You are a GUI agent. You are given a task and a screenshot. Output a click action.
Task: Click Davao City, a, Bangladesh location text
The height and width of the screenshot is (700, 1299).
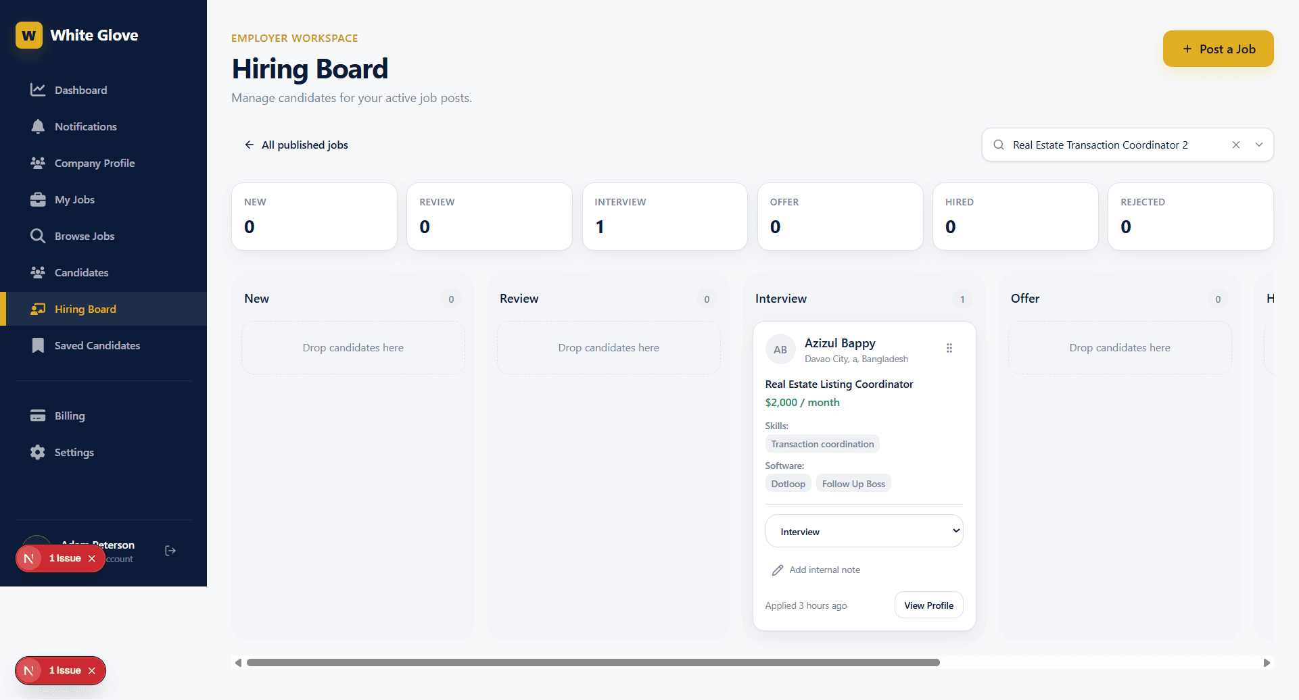(x=856, y=359)
